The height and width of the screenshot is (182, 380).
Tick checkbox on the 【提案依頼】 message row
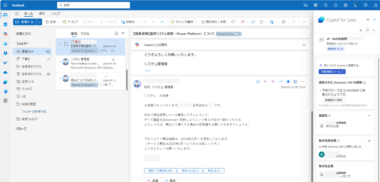pyautogui.click(x=66, y=44)
